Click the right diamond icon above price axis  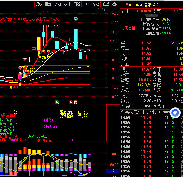(x=104, y=10)
